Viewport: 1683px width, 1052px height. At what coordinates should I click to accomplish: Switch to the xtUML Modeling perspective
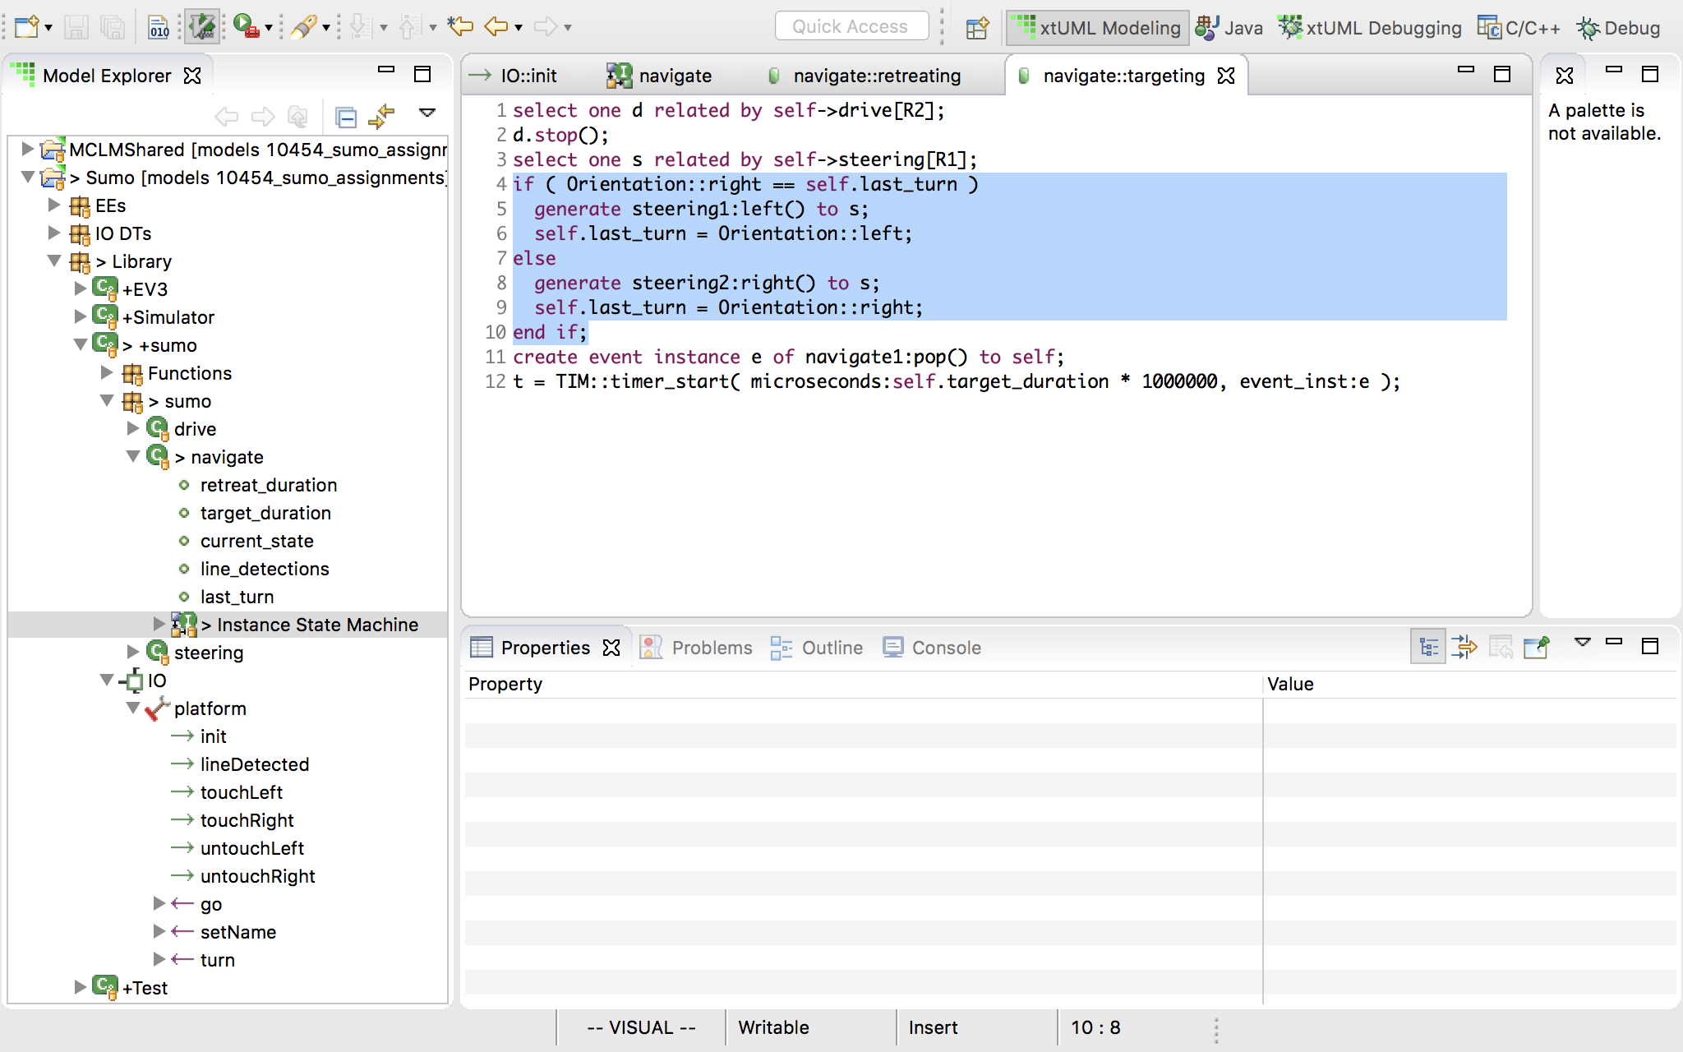pyautogui.click(x=1097, y=28)
